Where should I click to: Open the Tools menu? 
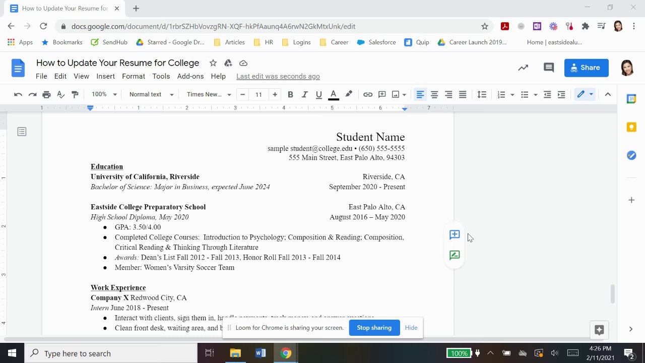coord(161,76)
